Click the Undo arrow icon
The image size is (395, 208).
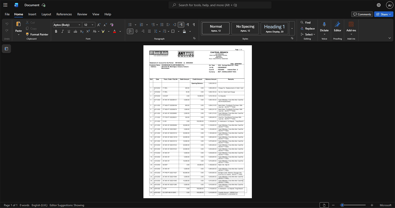coord(7,24)
